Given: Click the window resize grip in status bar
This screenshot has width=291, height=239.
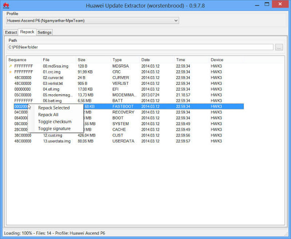Looking at the screenshot, I should click(286, 234).
